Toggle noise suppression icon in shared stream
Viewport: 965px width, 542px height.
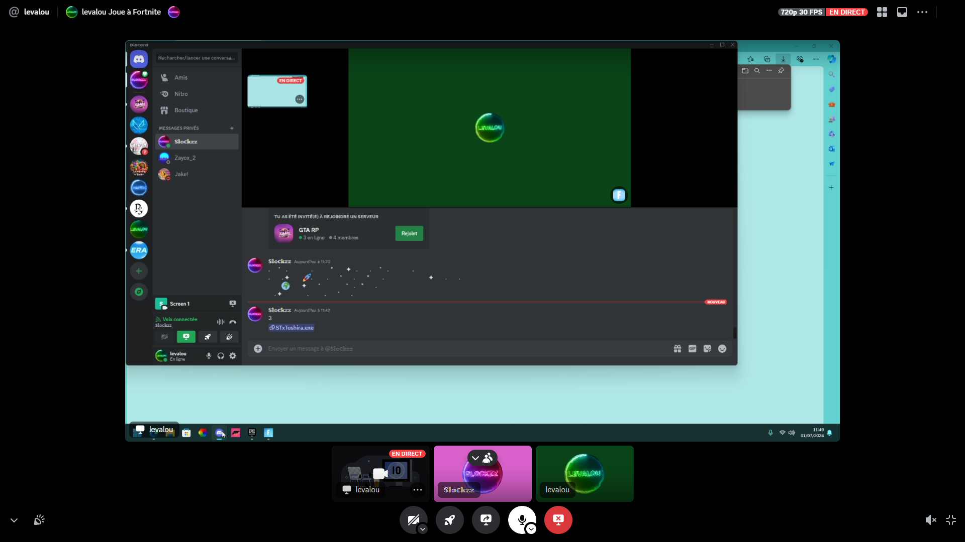221,322
